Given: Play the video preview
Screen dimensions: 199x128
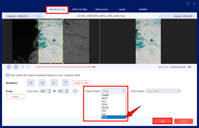Looking at the screenshot, I should click(x=9, y=67).
